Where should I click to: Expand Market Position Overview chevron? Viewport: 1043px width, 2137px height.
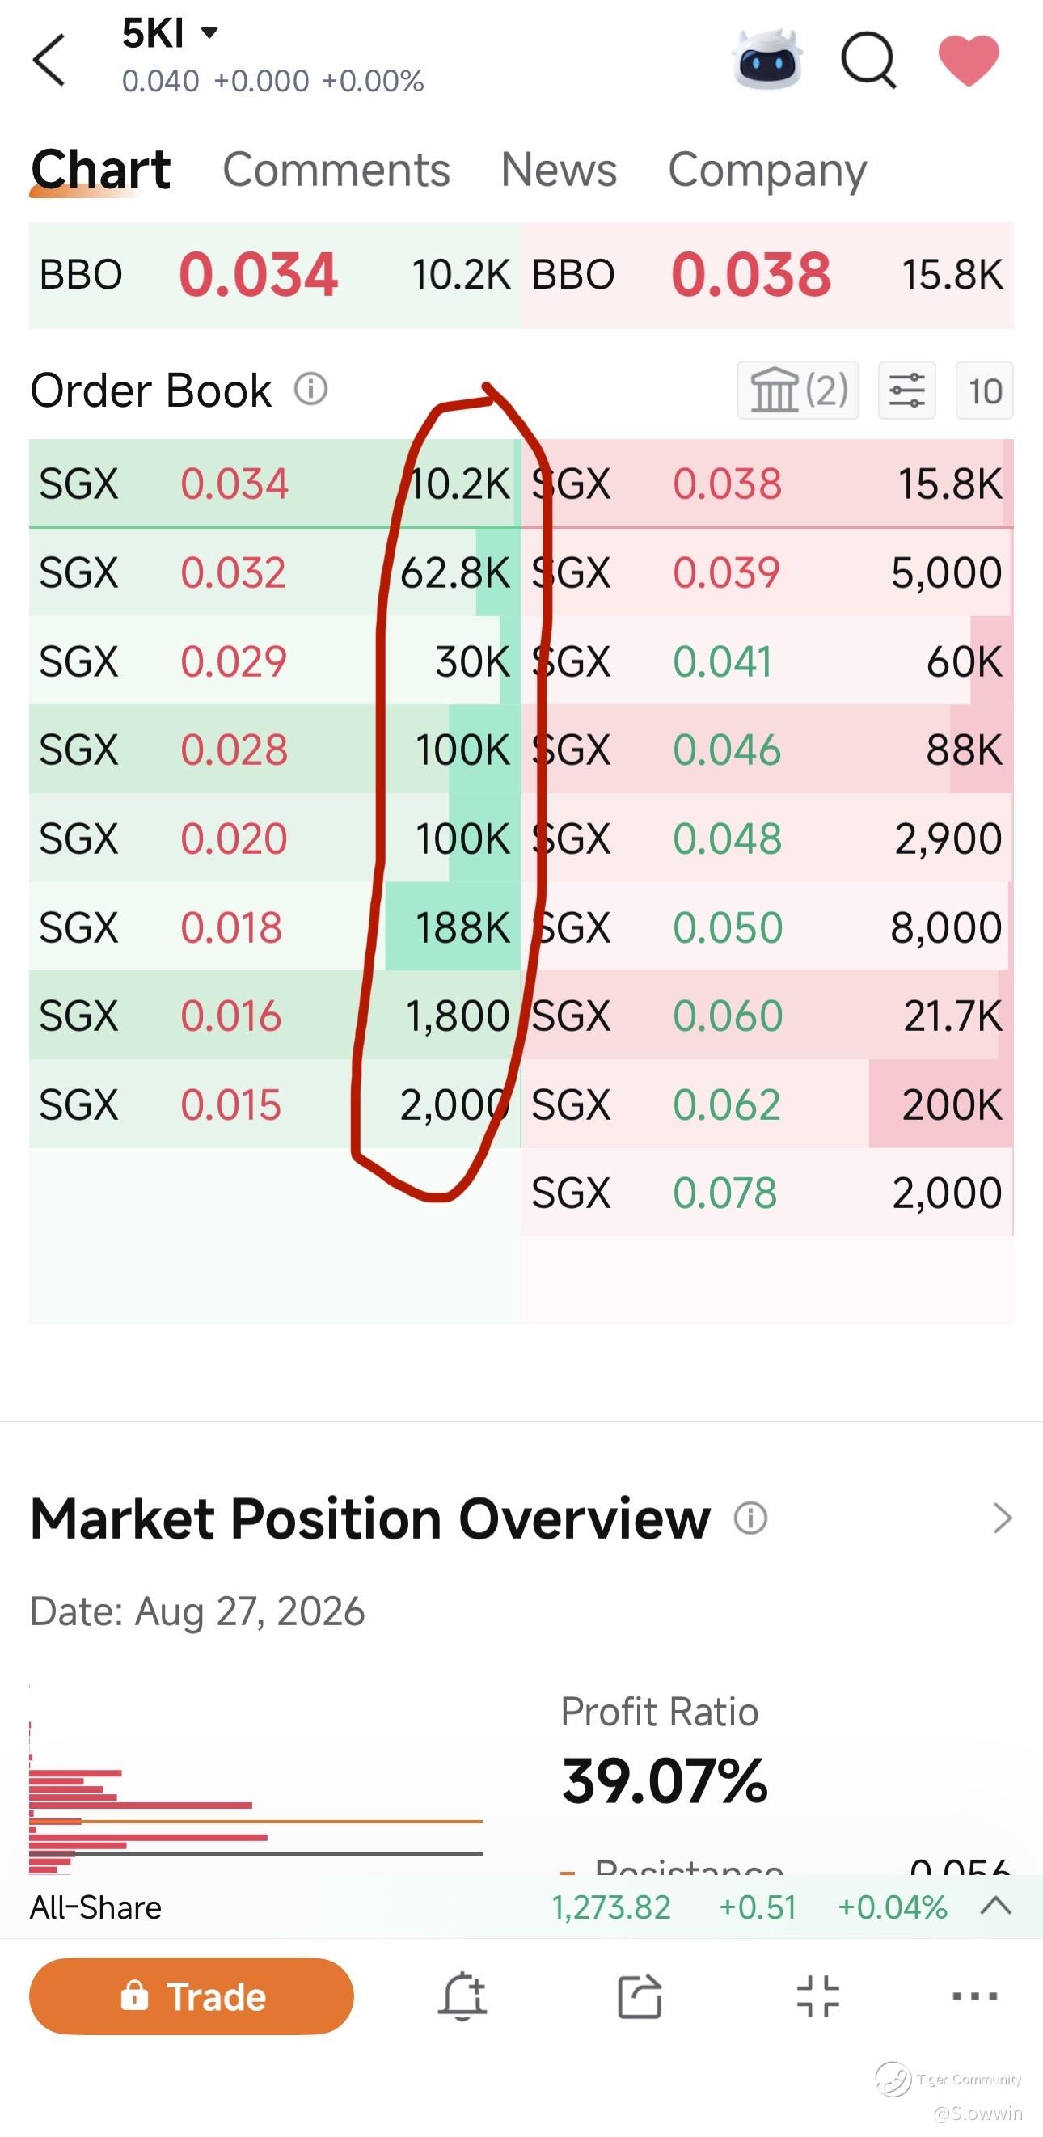(1002, 1518)
